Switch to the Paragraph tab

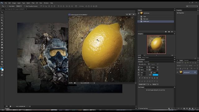146,62
